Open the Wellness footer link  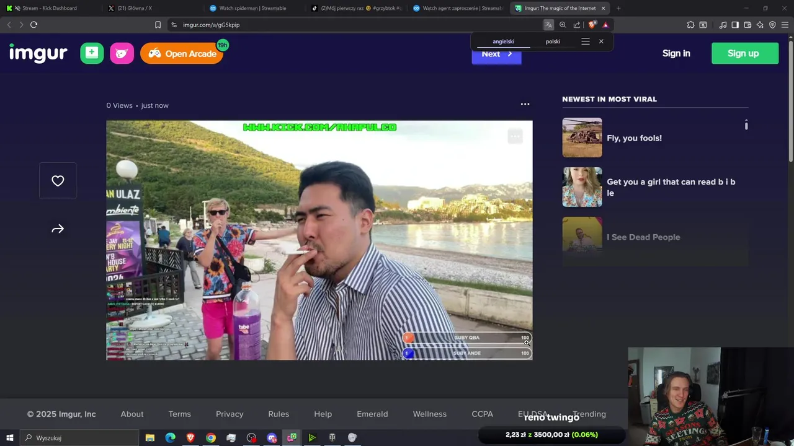coord(430,414)
